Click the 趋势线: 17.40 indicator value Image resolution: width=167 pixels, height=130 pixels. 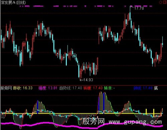tap(70, 88)
